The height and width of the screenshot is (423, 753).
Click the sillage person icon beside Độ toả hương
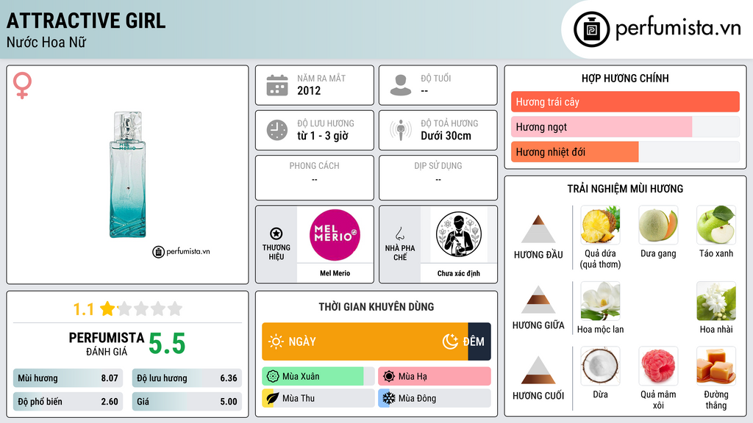(401, 130)
